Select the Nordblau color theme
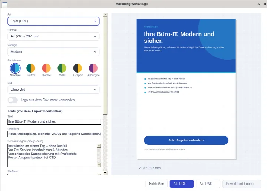Screen dimensions: 267x191 coord(15,68)
